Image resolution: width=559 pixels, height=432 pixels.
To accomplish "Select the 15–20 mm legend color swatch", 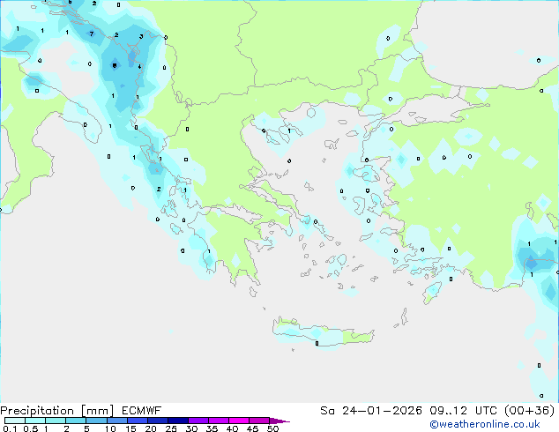I will tap(138, 421).
